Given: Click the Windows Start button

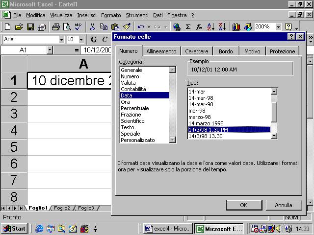Looking at the screenshot, I should click(x=14, y=229).
